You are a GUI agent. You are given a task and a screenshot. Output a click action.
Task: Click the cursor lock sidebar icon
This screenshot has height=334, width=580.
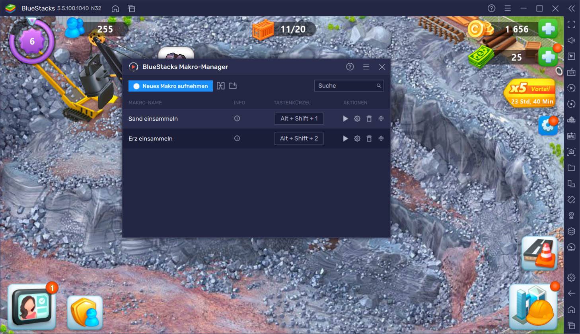(571, 56)
